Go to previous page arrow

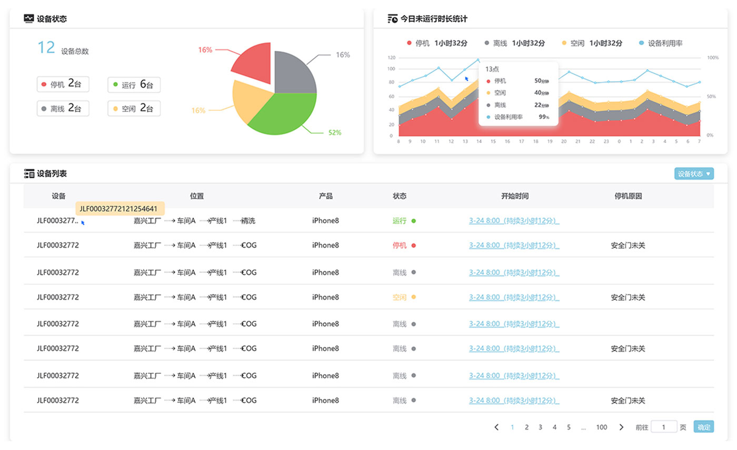[496, 427]
